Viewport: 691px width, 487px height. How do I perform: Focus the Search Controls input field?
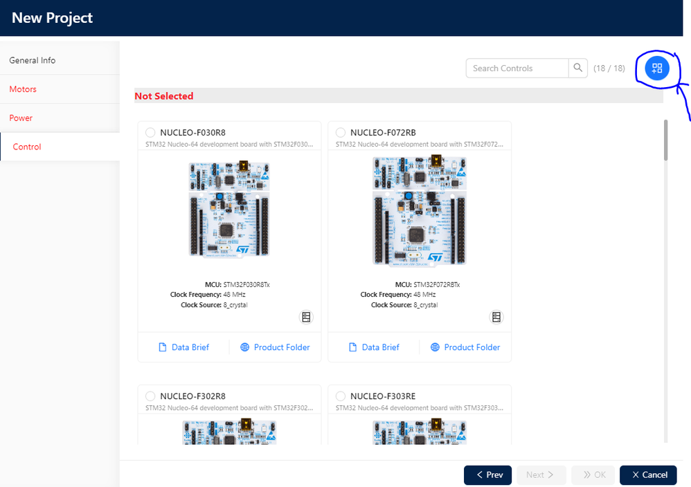517,68
